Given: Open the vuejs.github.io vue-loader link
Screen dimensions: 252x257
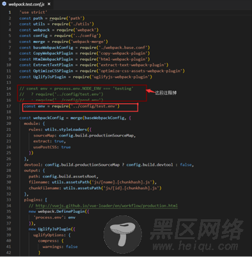Looking at the screenshot, I should pos(106,206).
